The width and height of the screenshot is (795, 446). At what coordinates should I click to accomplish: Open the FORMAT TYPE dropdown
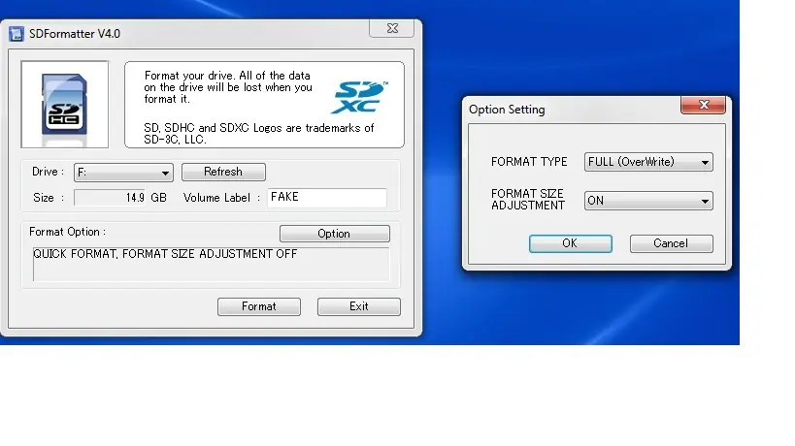tap(648, 162)
